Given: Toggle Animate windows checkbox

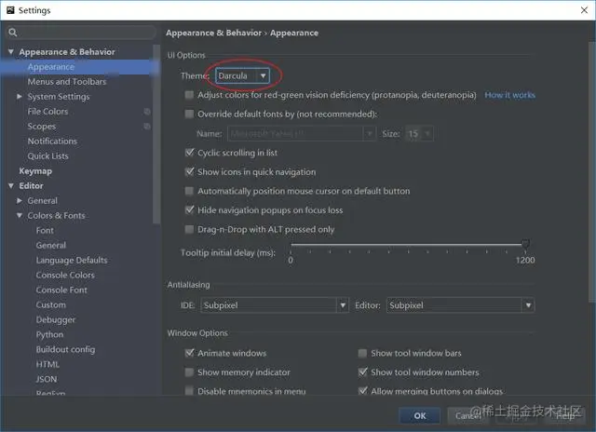Looking at the screenshot, I should point(189,353).
